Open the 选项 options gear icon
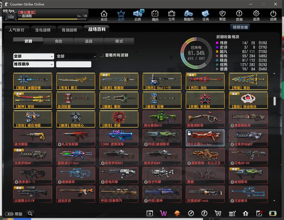 click(256, 16)
